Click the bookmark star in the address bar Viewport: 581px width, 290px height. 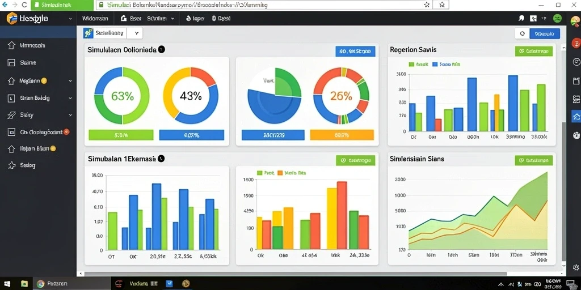[427, 5]
